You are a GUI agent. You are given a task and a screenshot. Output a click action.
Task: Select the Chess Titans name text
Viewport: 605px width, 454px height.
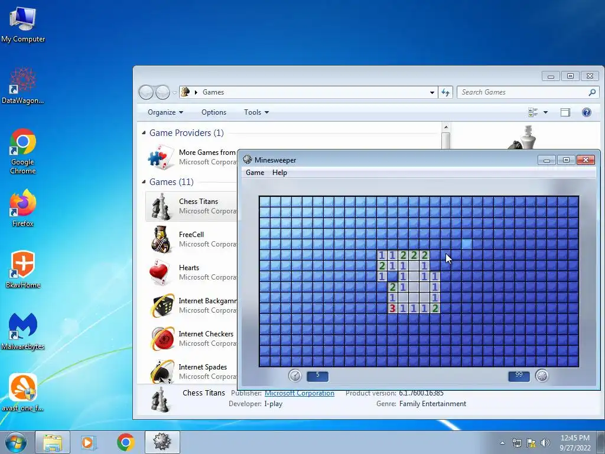click(x=199, y=201)
